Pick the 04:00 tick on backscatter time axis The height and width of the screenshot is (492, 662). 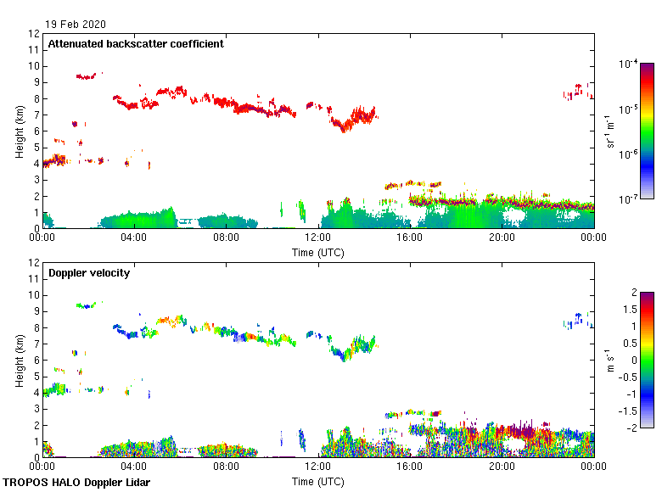tap(134, 239)
